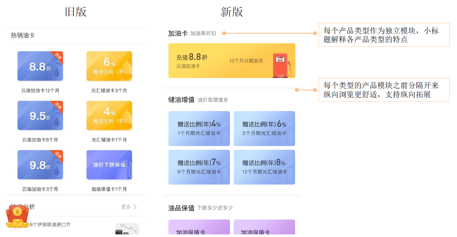Click the news thumbnail in oil analysis
Image resolution: width=457 pixels, height=237 pixels.
pyautogui.click(x=127, y=229)
